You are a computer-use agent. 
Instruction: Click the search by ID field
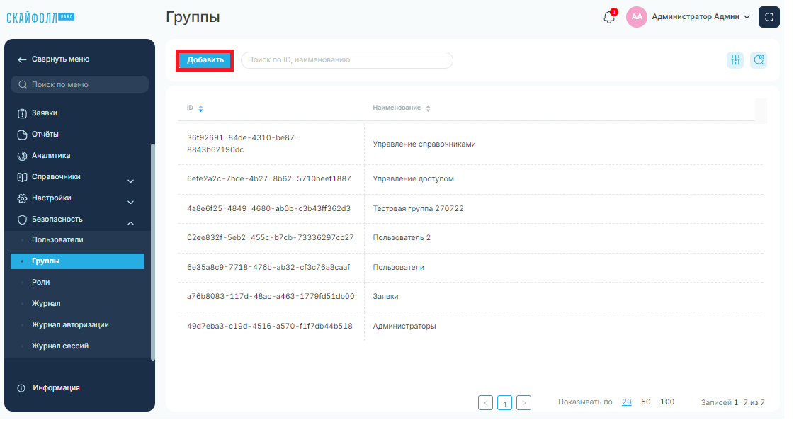[x=347, y=60]
